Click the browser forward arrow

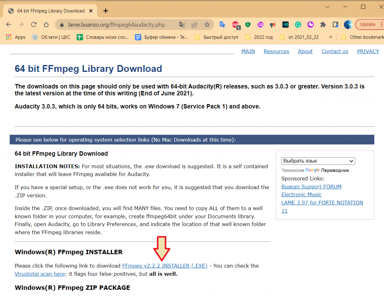21,24
